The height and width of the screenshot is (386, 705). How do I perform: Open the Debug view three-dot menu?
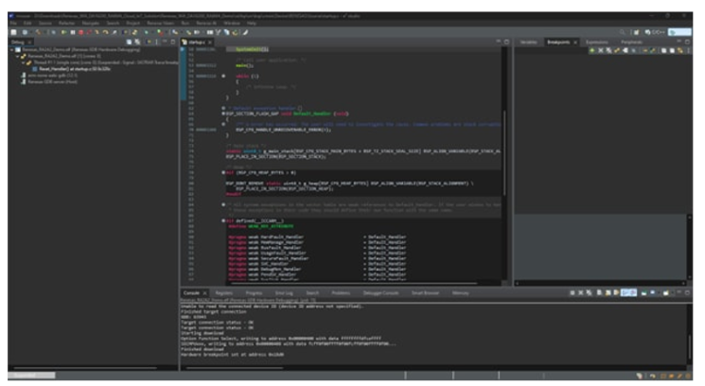pos(156,42)
